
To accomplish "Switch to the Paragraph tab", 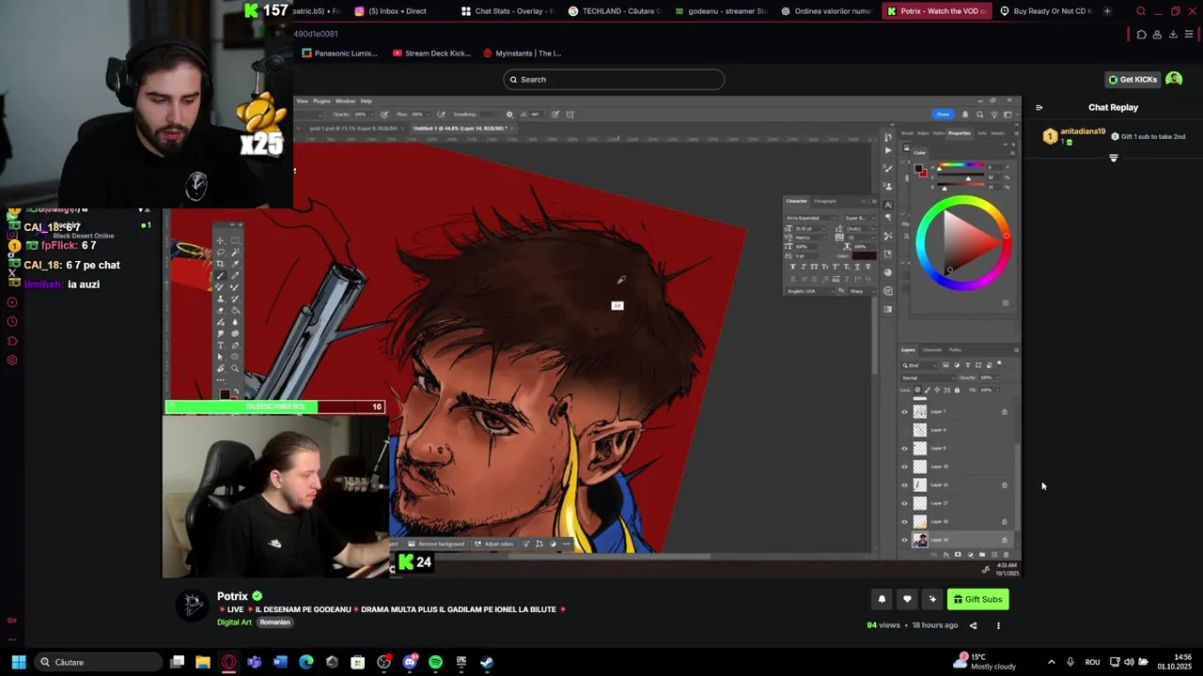I will coord(825,201).
